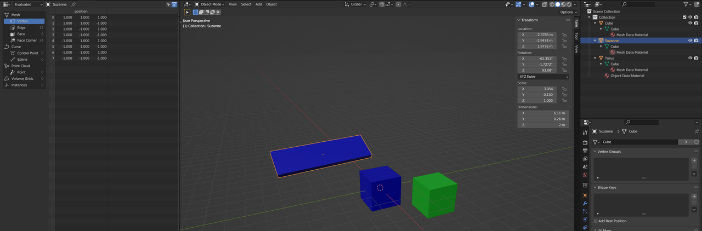Switch to material preview shading

click(x=564, y=4)
